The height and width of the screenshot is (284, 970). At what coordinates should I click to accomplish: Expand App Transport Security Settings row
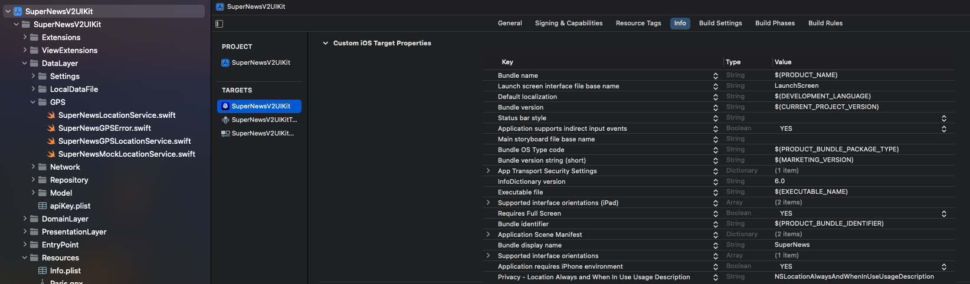(x=488, y=171)
